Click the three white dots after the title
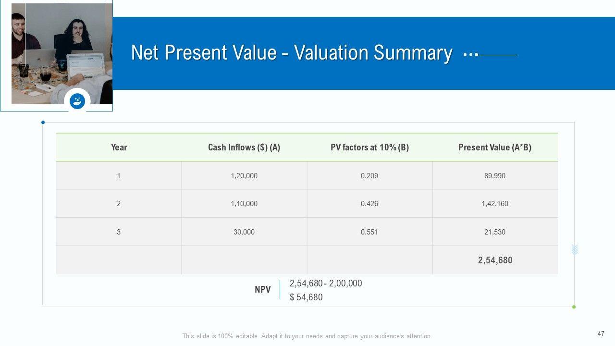The image size is (615, 346). pos(470,55)
